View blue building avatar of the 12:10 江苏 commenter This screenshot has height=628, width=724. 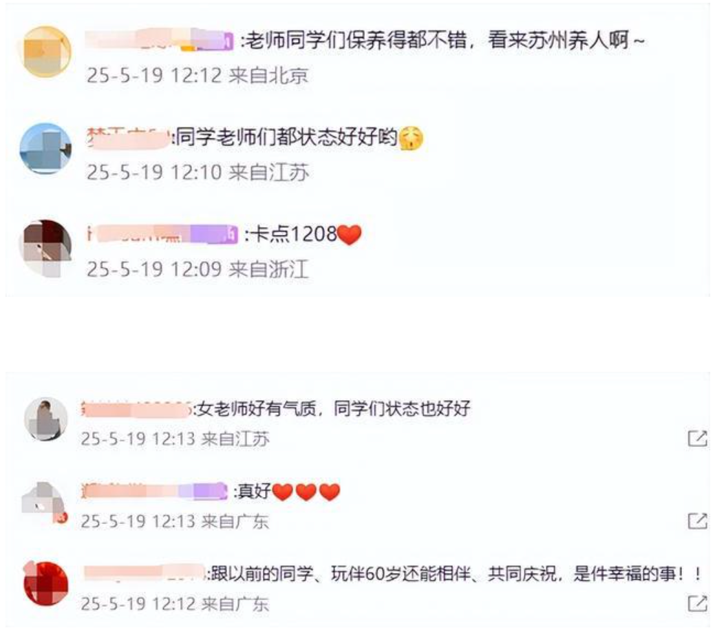click(45, 148)
